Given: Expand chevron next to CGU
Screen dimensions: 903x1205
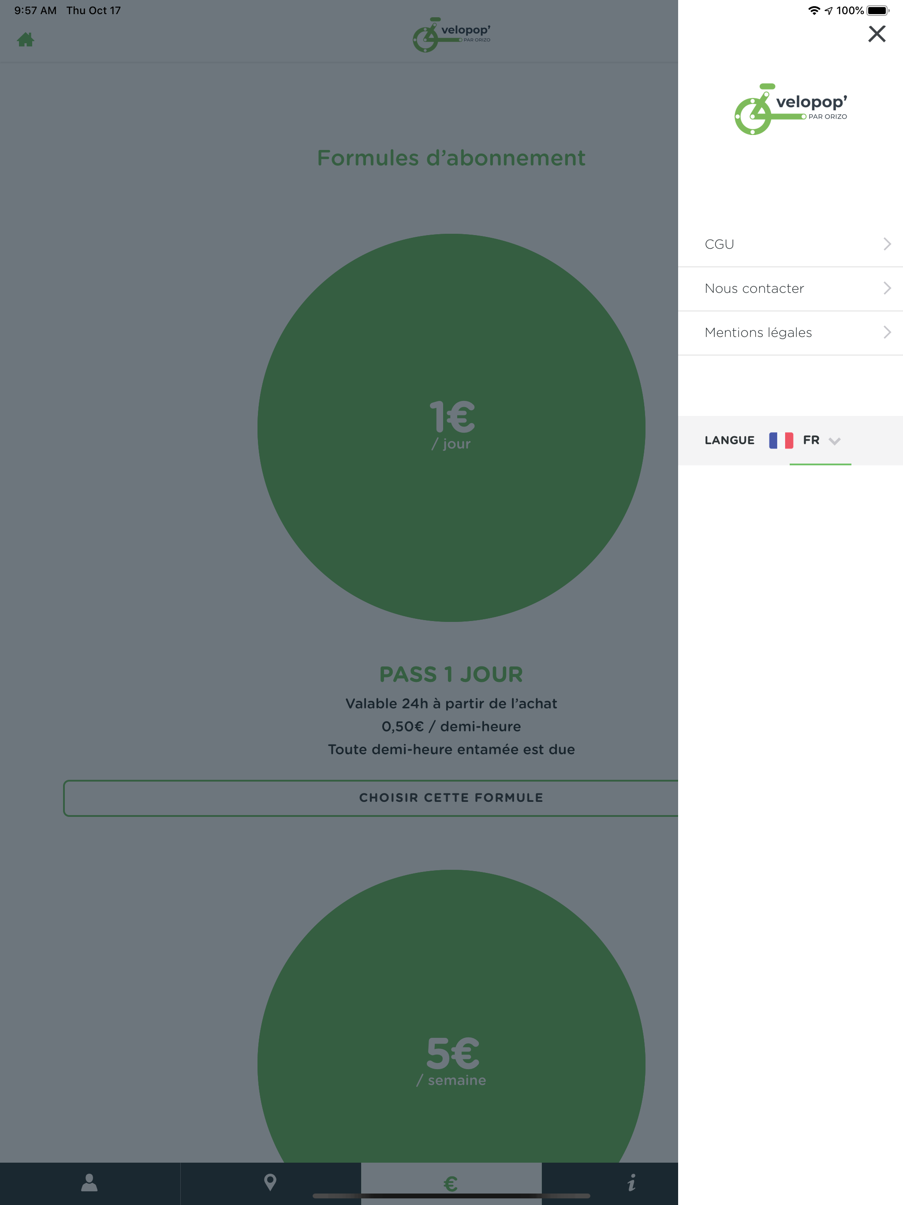Looking at the screenshot, I should click(887, 244).
